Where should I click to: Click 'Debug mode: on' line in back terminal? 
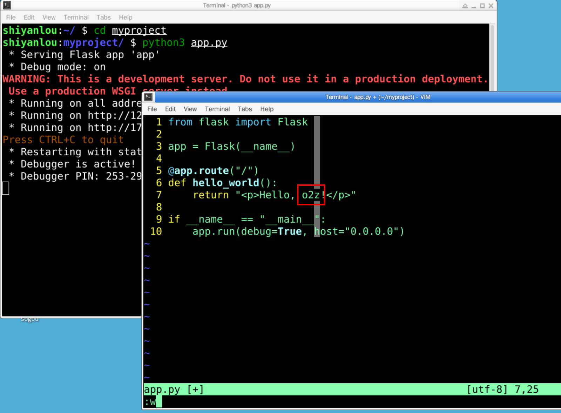[x=57, y=67]
